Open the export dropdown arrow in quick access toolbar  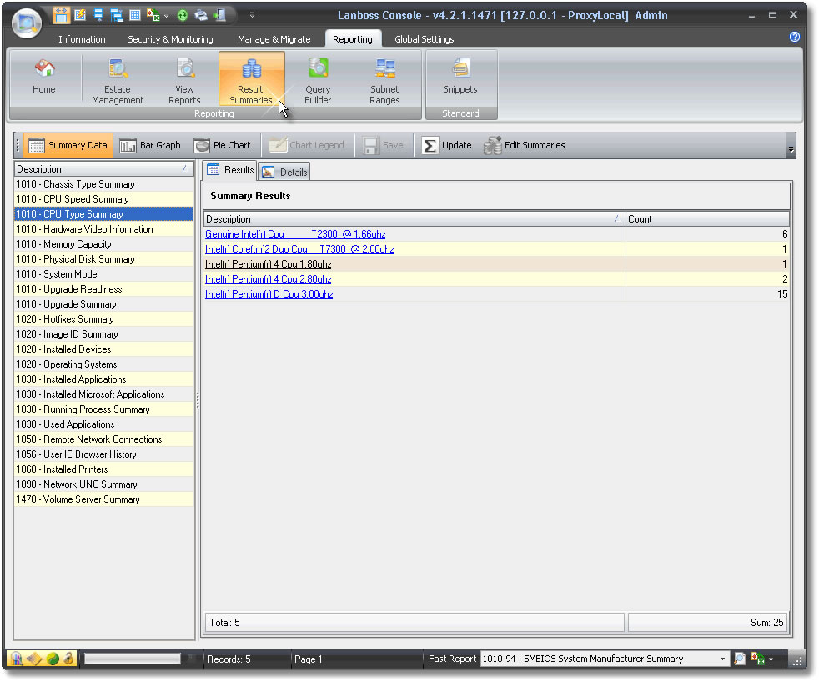tap(166, 16)
